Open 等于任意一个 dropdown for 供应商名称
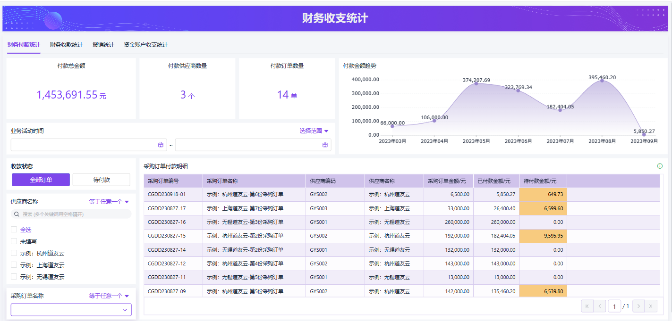Screen dimensions: 672x321 tap(109, 201)
